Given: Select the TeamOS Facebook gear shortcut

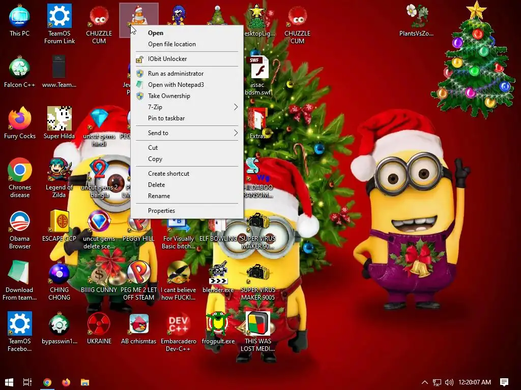Looking at the screenshot, I should point(20,332).
